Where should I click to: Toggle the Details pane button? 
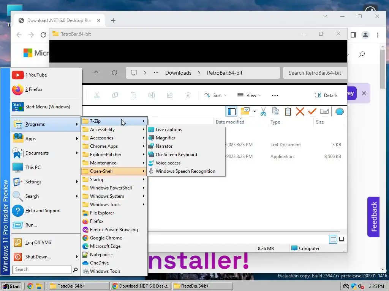tap(326, 95)
